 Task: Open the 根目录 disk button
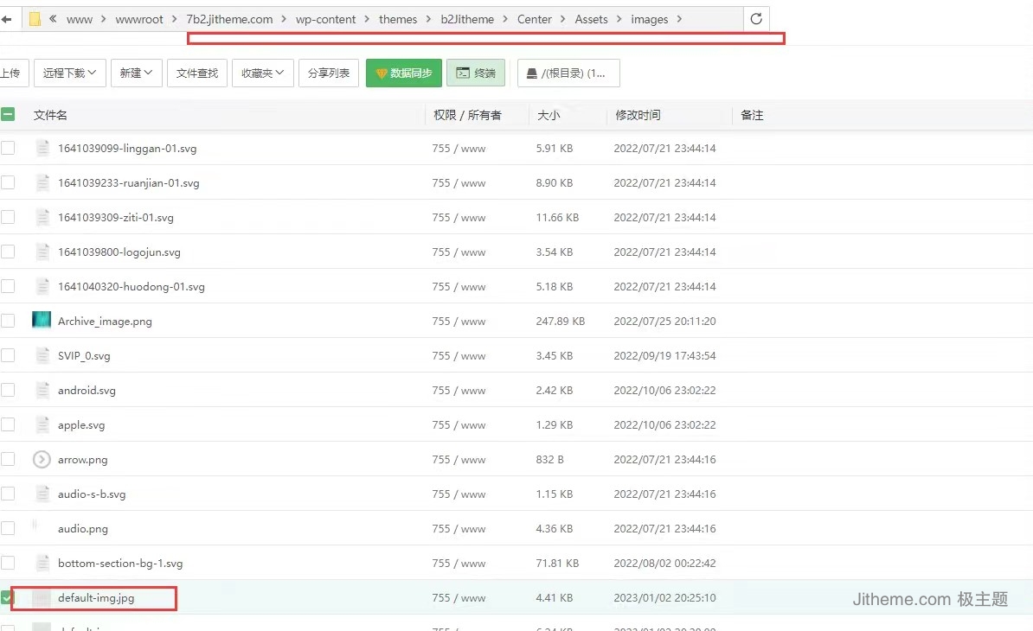tap(568, 73)
